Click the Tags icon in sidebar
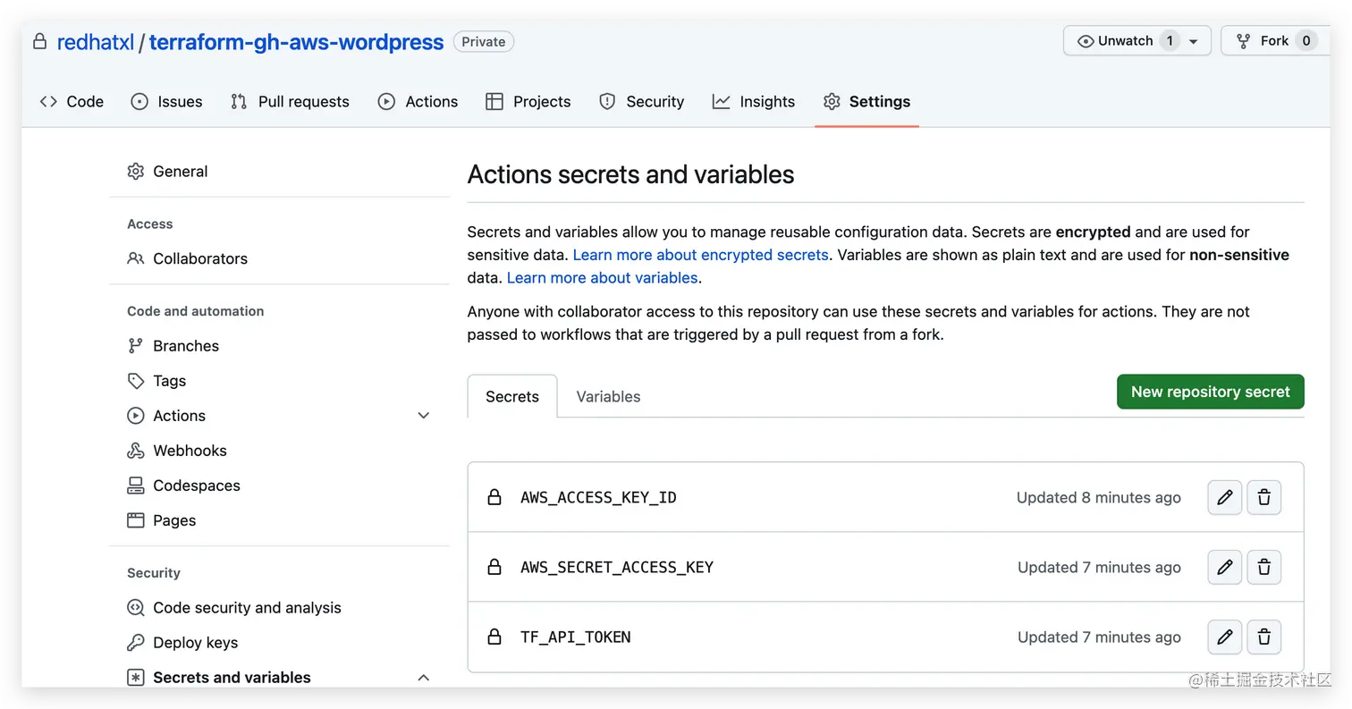Image resolution: width=1352 pixels, height=709 pixels. click(x=136, y=381)
